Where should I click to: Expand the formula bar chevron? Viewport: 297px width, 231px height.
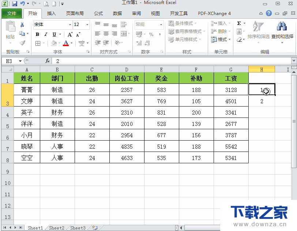(x=294, y=61)
